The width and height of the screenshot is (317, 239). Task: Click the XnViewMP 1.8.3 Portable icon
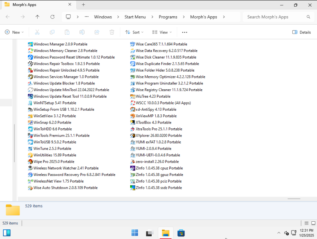(x=132, y=116)
